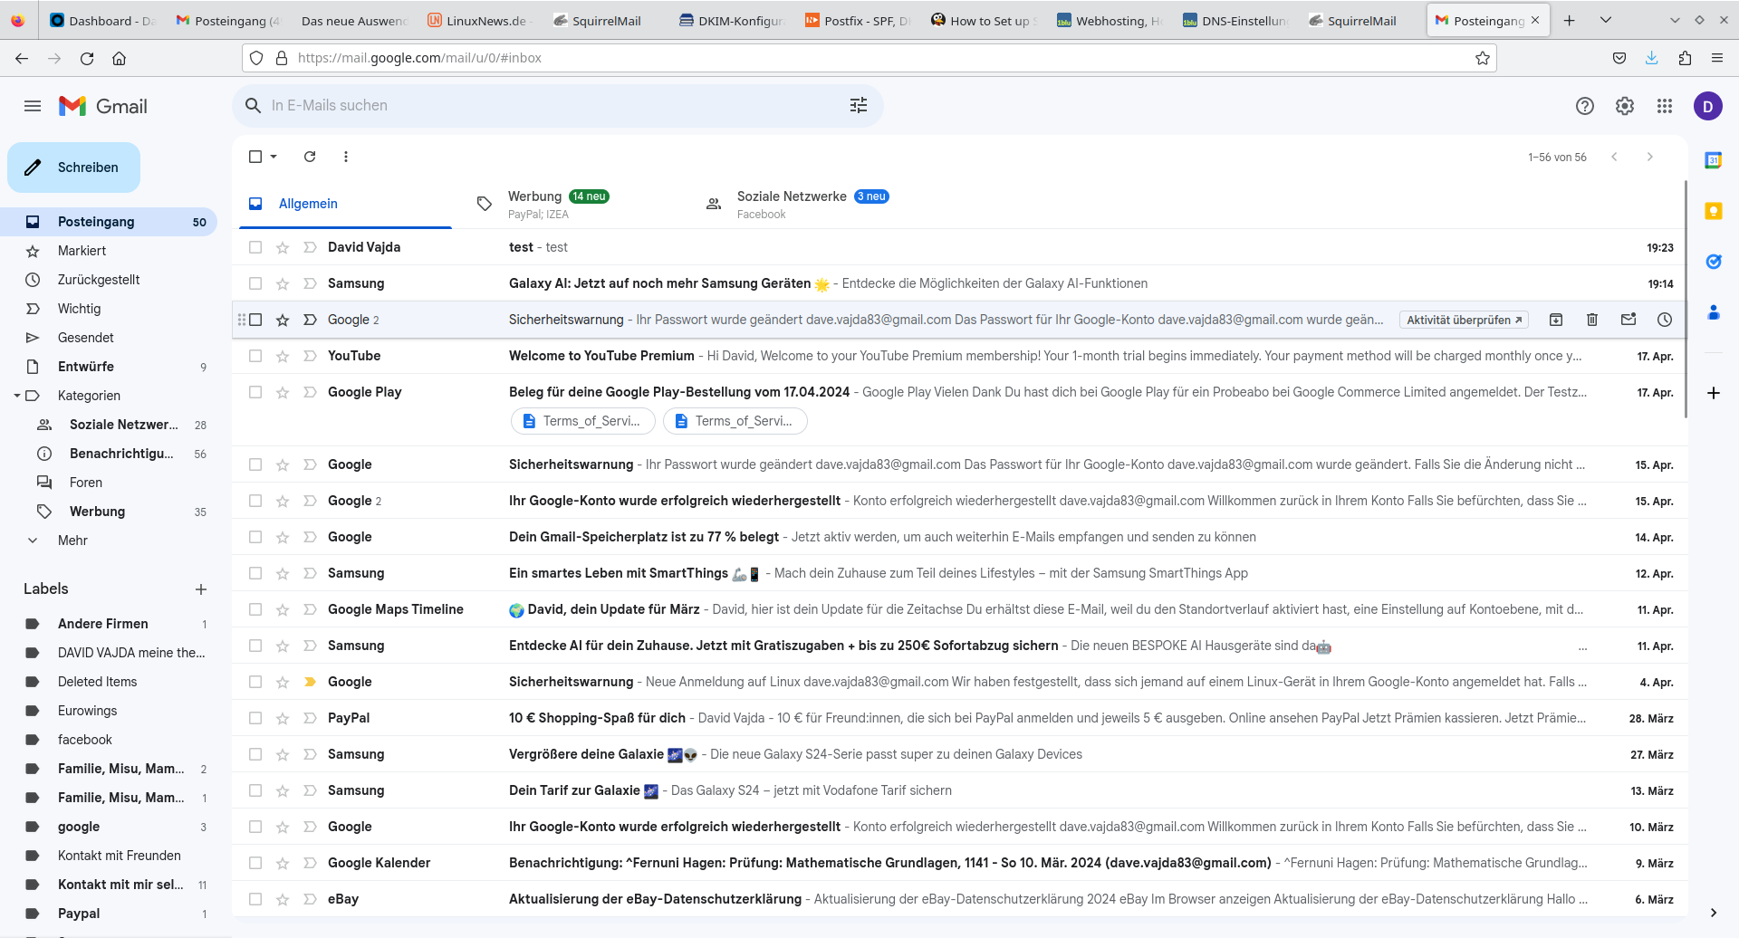Delete the hovered Google security alert email
This screenshot has width=1739, height=938.
click(x=1592, y=320)
